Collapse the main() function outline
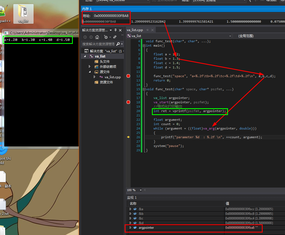 click(144, 46)
